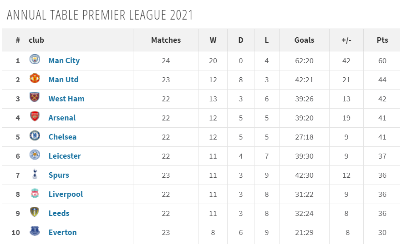Click the Spurs club crest
Screen dimensions: 407x250
click(x=35, y=174)
